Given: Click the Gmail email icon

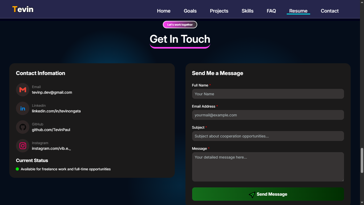Looking at the screenshot, I should 23,90.
